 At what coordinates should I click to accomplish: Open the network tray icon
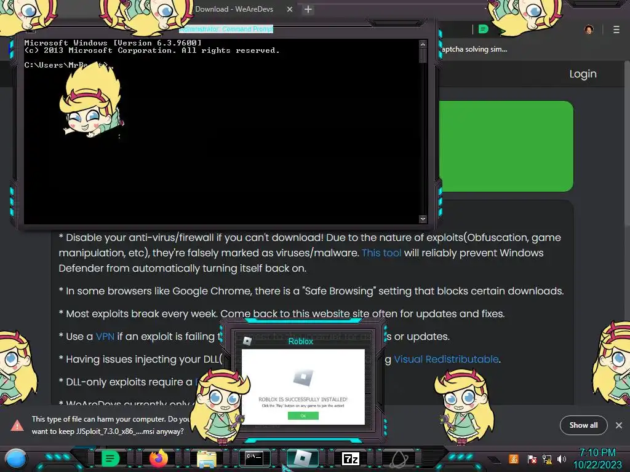(547, 458)
